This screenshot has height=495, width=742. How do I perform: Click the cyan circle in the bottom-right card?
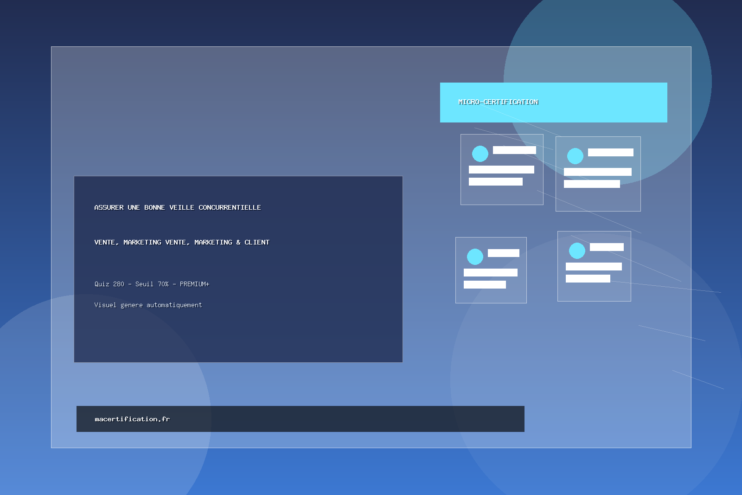[x=577, y=251]
